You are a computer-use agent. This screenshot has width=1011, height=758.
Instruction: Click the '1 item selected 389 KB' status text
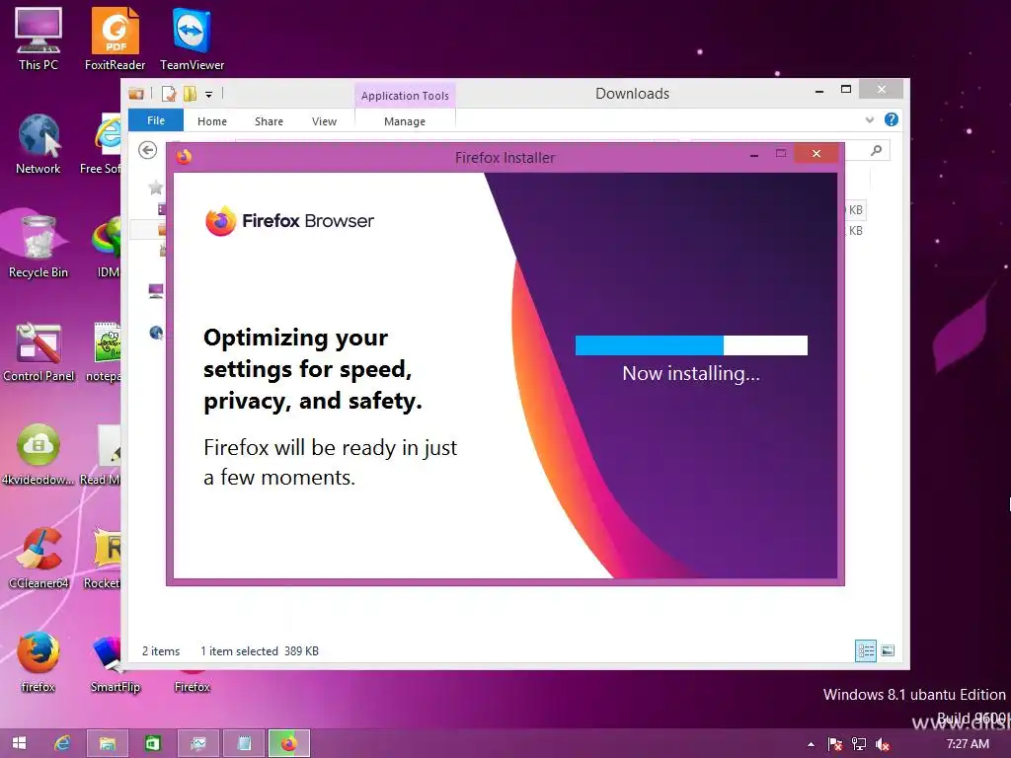pos(260,651)
